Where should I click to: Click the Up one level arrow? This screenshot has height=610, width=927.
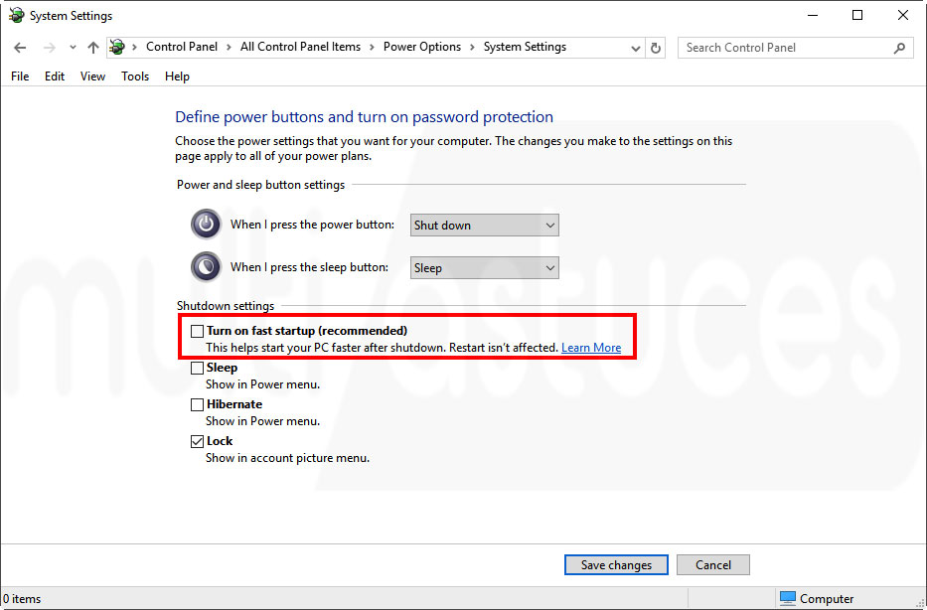click(x=93, y=48)
